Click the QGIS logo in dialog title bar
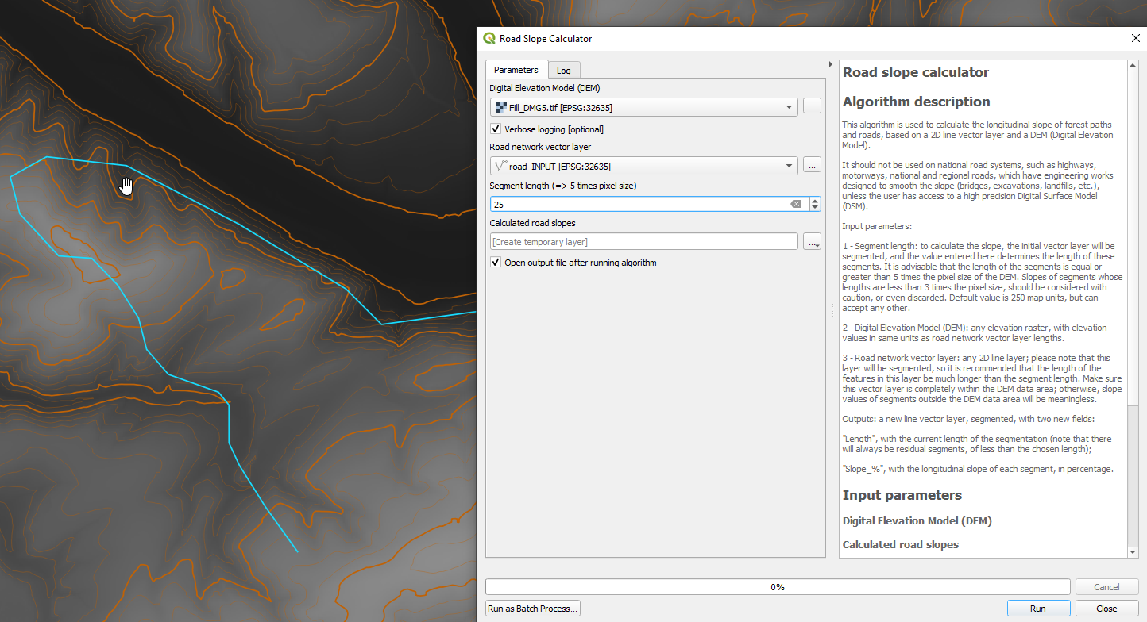The width and height of the screenshot is (1147, 622). (x=489, y=38)
